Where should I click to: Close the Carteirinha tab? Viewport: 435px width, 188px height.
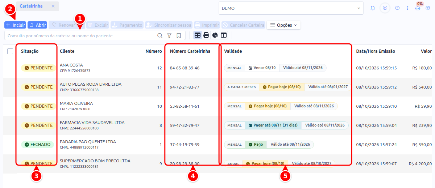[x=53, y=6]
